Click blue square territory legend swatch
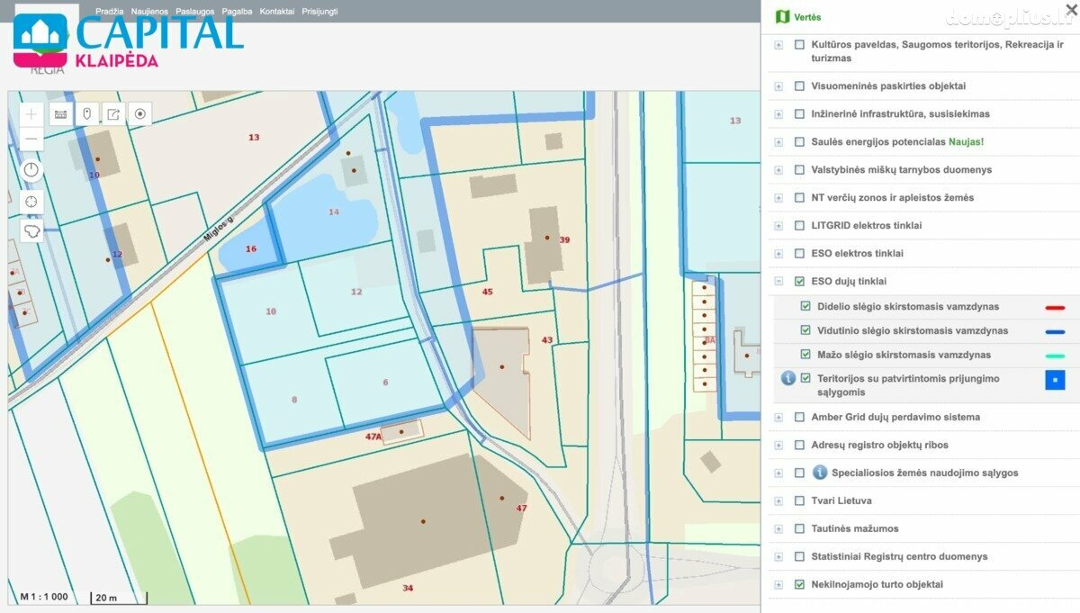 pyautogui.click(x=1055, y=380)
